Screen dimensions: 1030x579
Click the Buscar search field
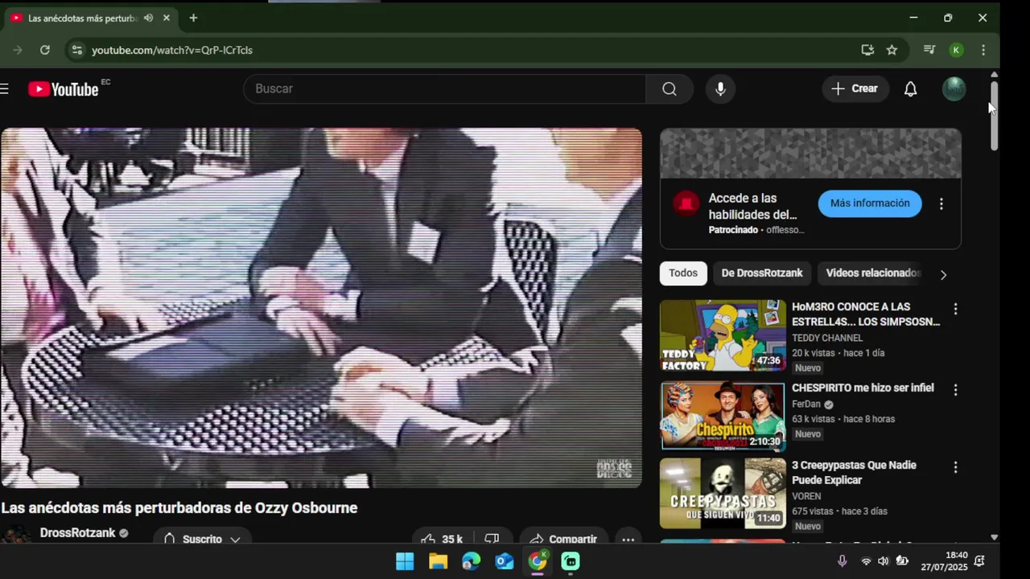(x=444, y=88)
